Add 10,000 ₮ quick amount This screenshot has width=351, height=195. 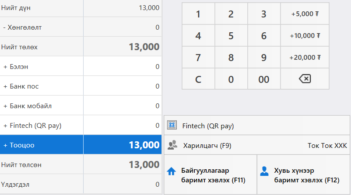click(x=305, y=35)
